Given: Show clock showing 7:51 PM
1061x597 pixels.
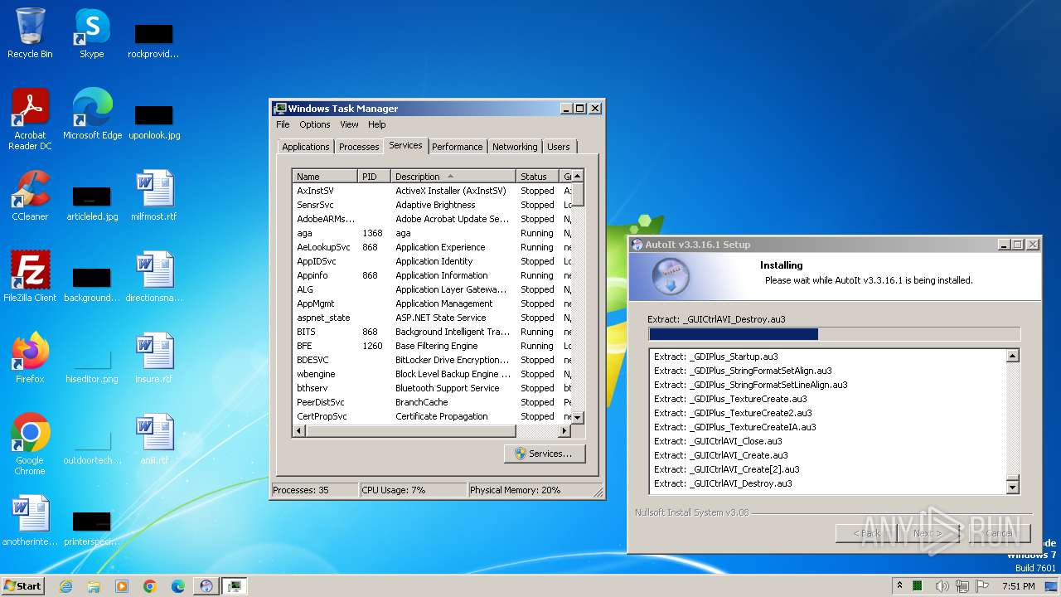Looking at the screenshot, I should pos(1018,586).
